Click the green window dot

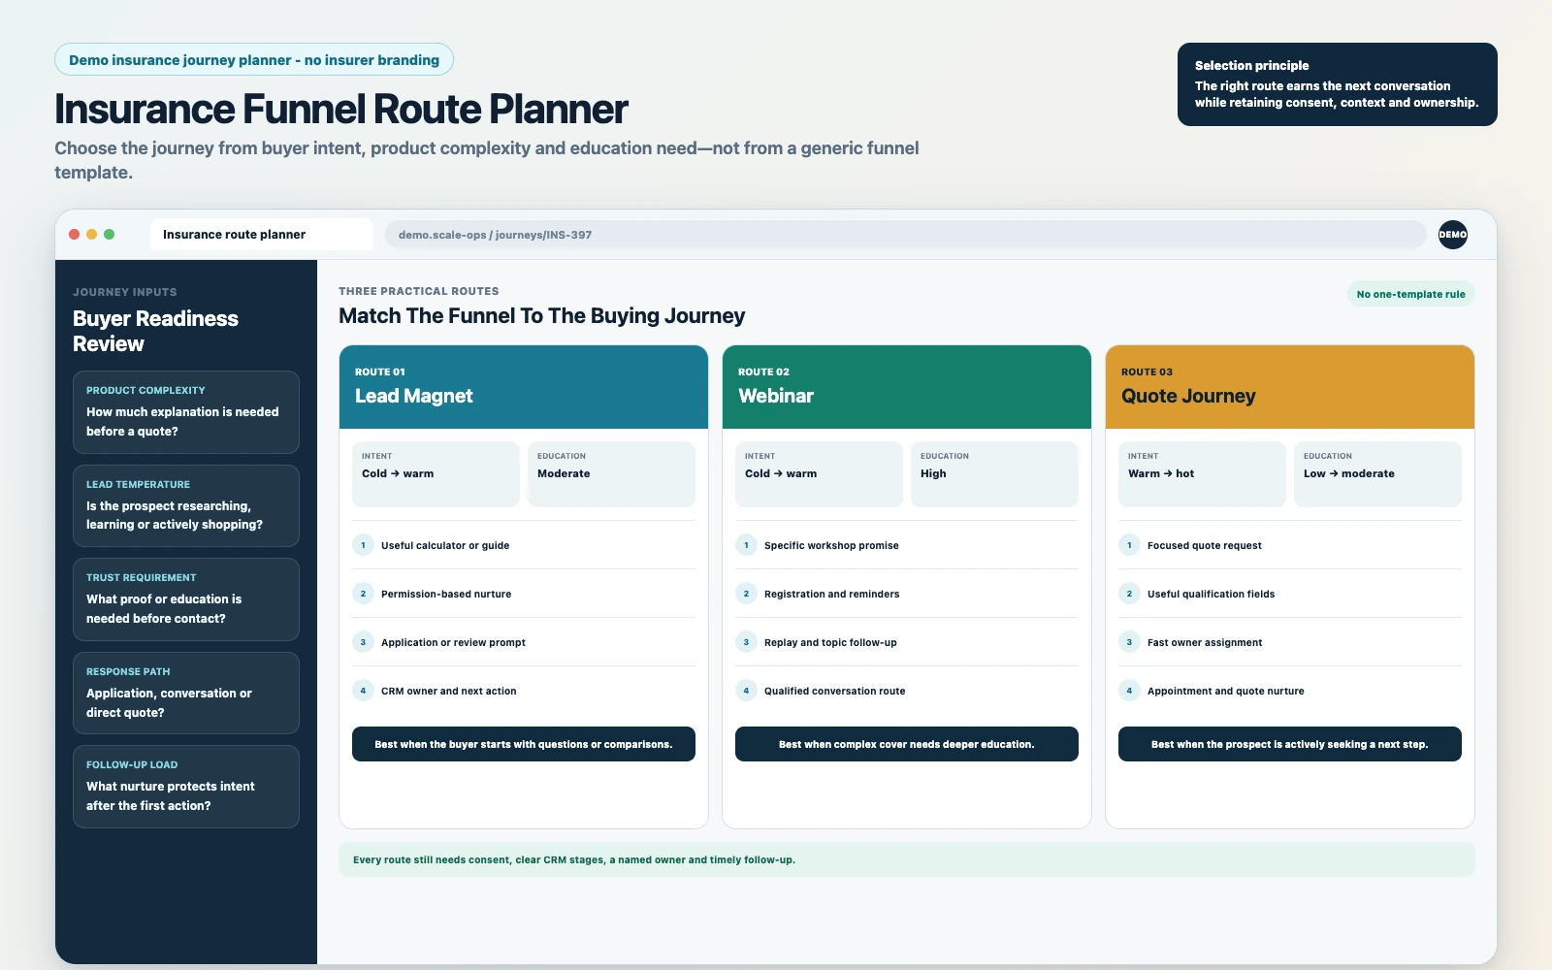[110, 235]
